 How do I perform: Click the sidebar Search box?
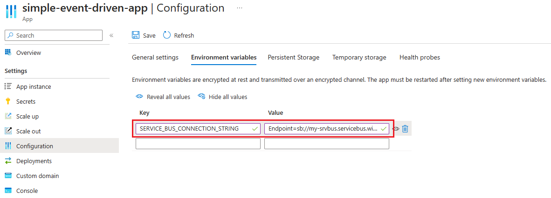[x=54, y=35]
